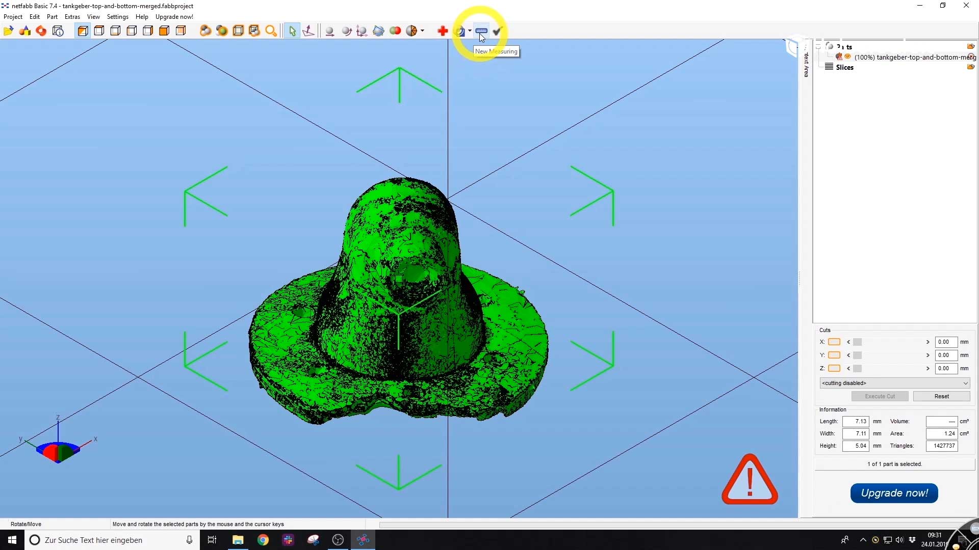Collapse the Parts tree node
979x550 pixels.
818,46
